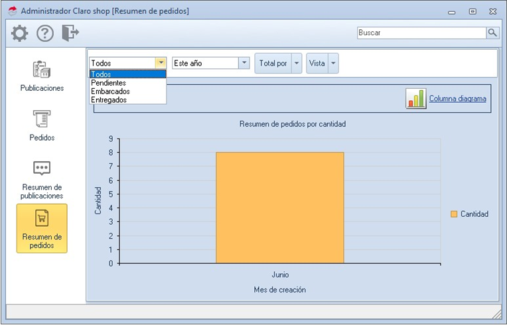Open the Publicaciones sidebar section

click(42, 76)
